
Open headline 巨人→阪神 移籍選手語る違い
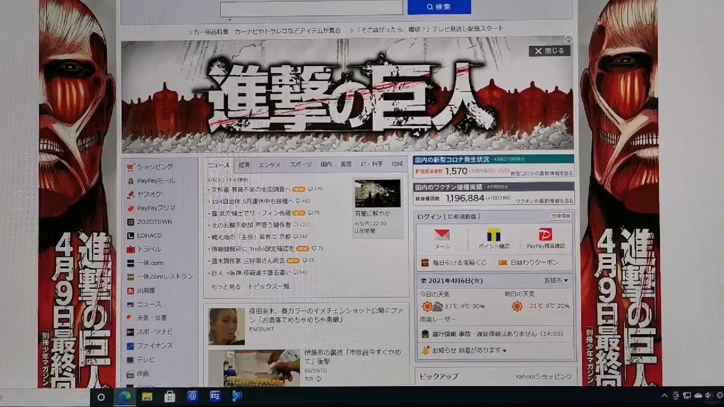[x=250, y=272]
